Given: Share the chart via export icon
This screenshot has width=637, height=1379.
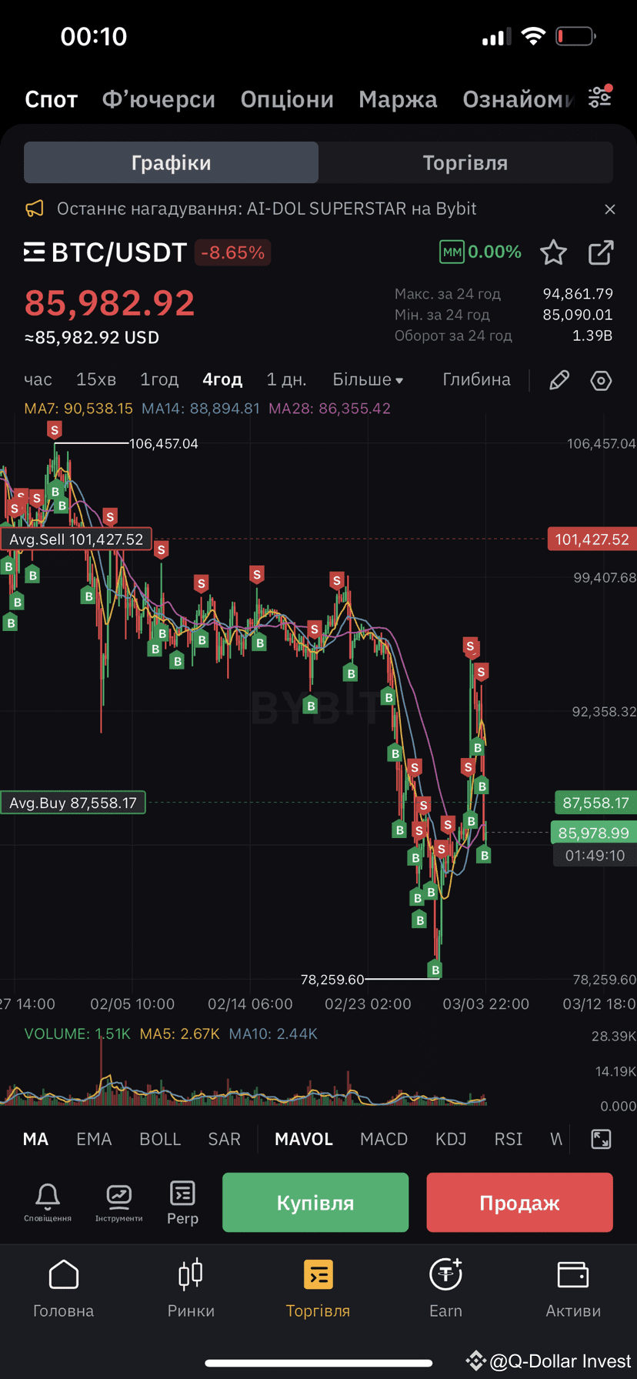Looking at the screenshot, I should [x=601, y=252].
